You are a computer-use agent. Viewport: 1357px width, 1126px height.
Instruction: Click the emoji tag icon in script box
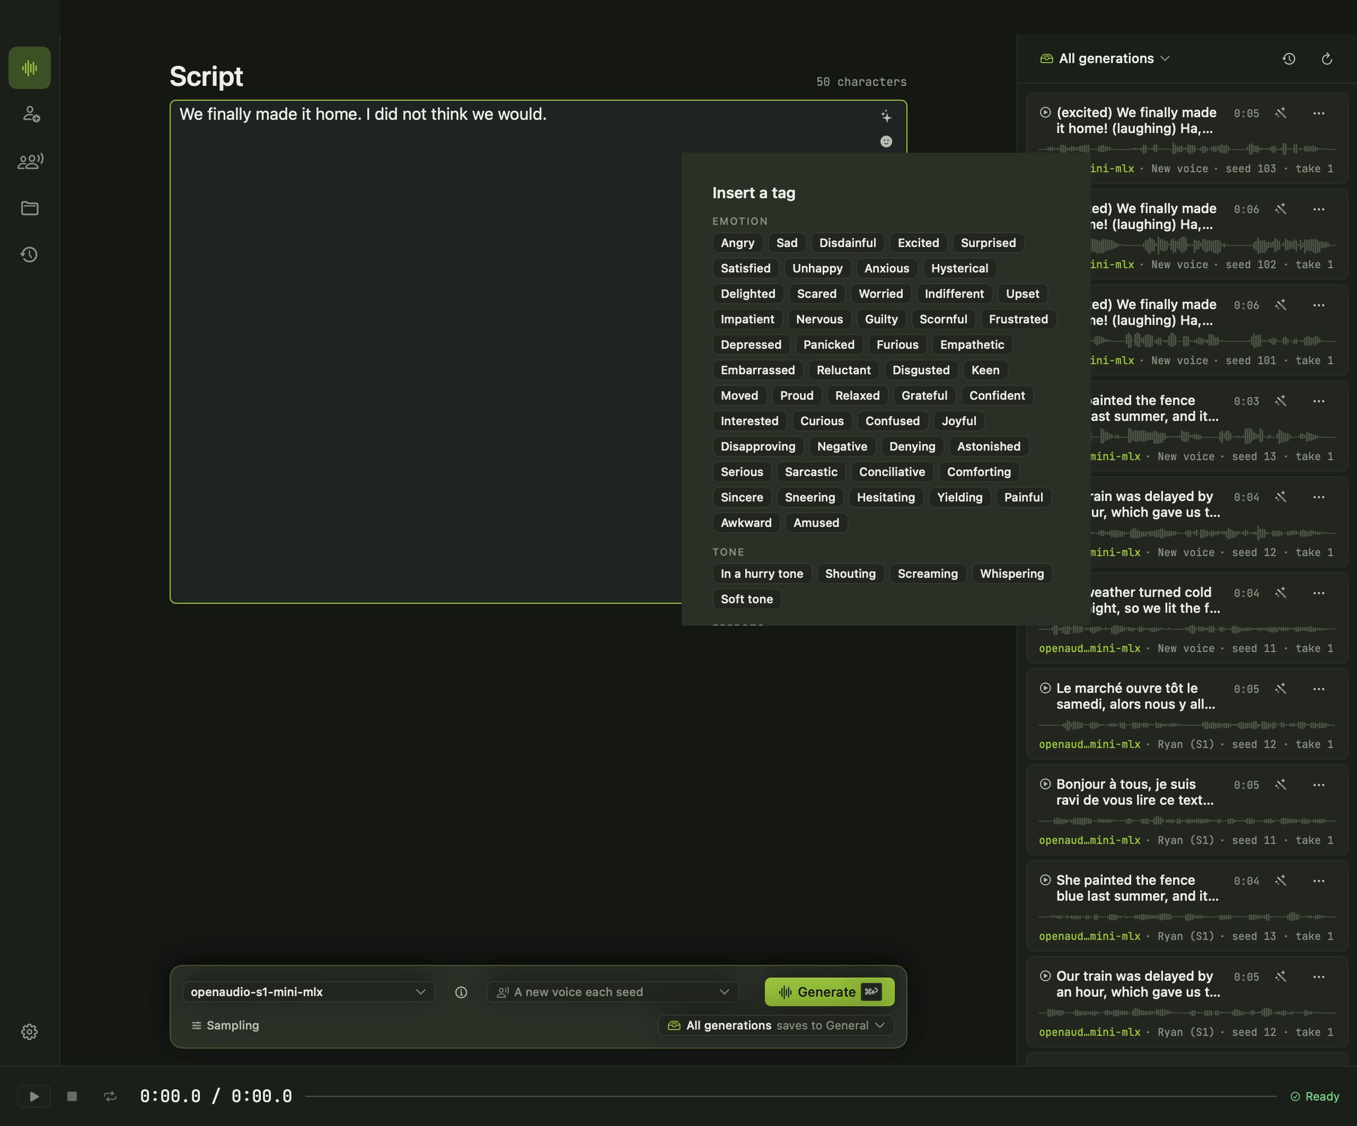click(886, 141)
